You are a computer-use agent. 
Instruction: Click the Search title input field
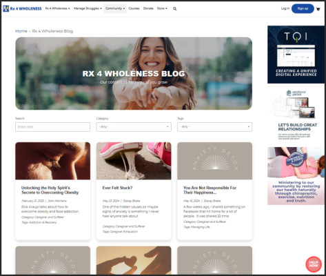click(52, 127)
